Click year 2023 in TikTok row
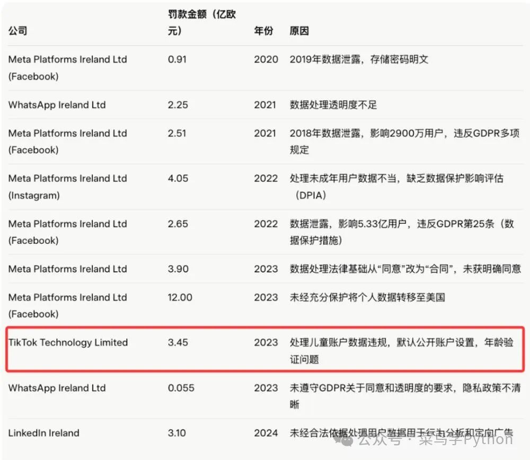Image resolution: width=530 pixels, height=460 pixels. pyautogui.click(x=266, y=342)
